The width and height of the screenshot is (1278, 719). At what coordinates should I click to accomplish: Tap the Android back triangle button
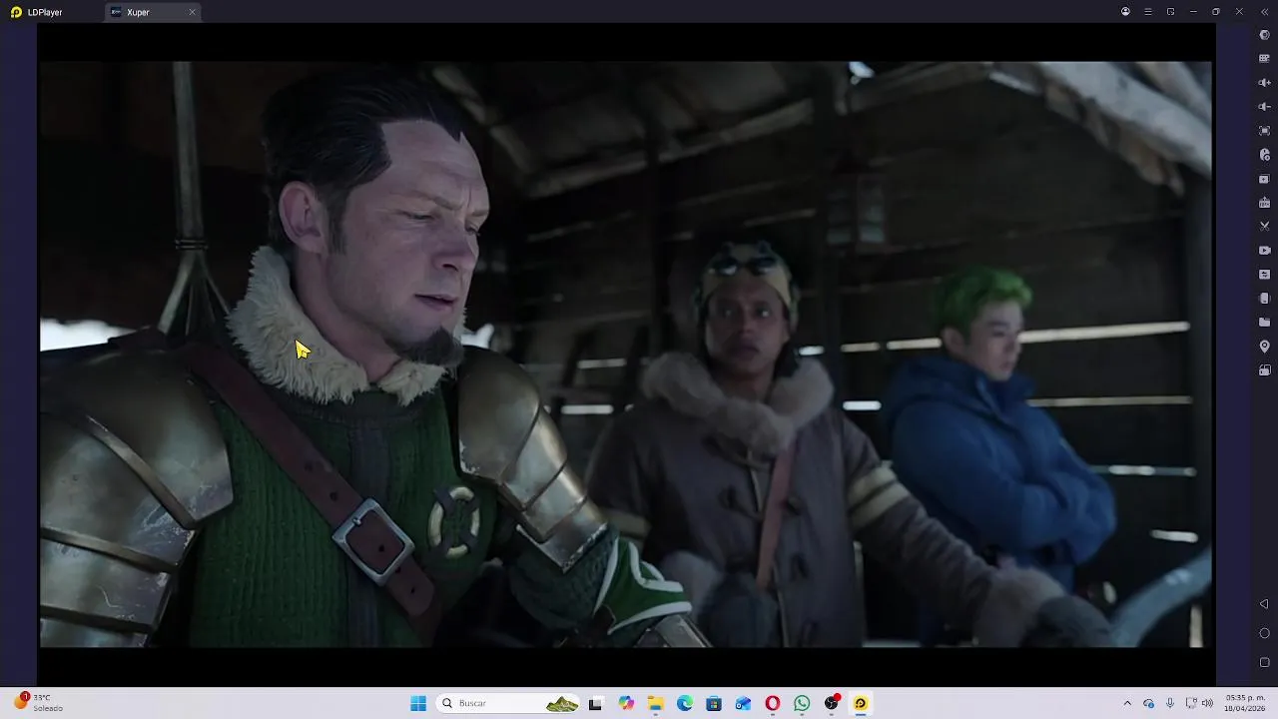coord(1264,604)
